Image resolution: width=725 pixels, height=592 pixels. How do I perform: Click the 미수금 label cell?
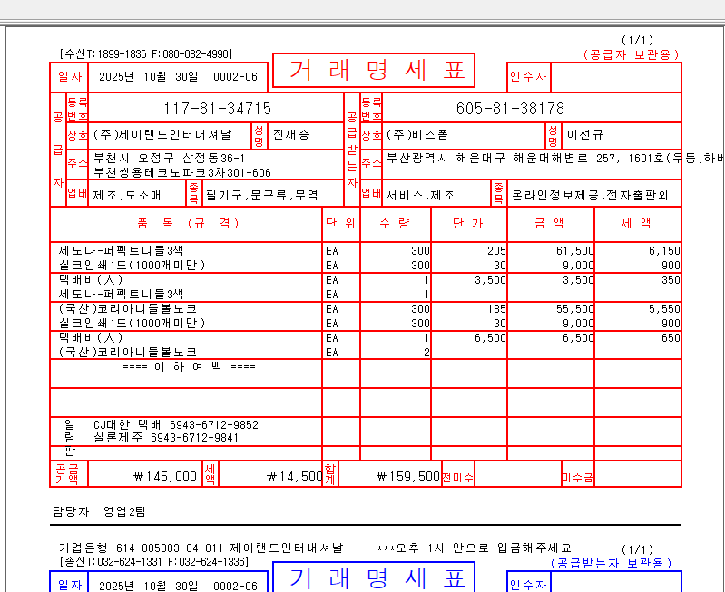[577, 476]
